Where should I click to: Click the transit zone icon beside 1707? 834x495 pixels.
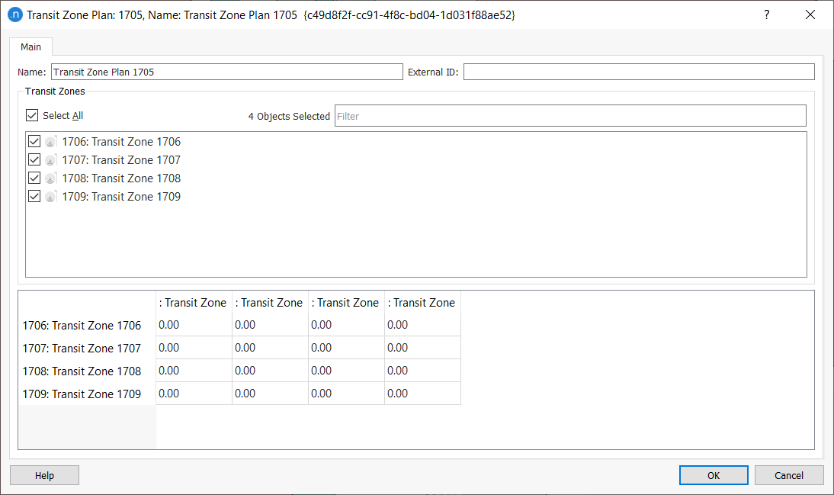point(51,160)
